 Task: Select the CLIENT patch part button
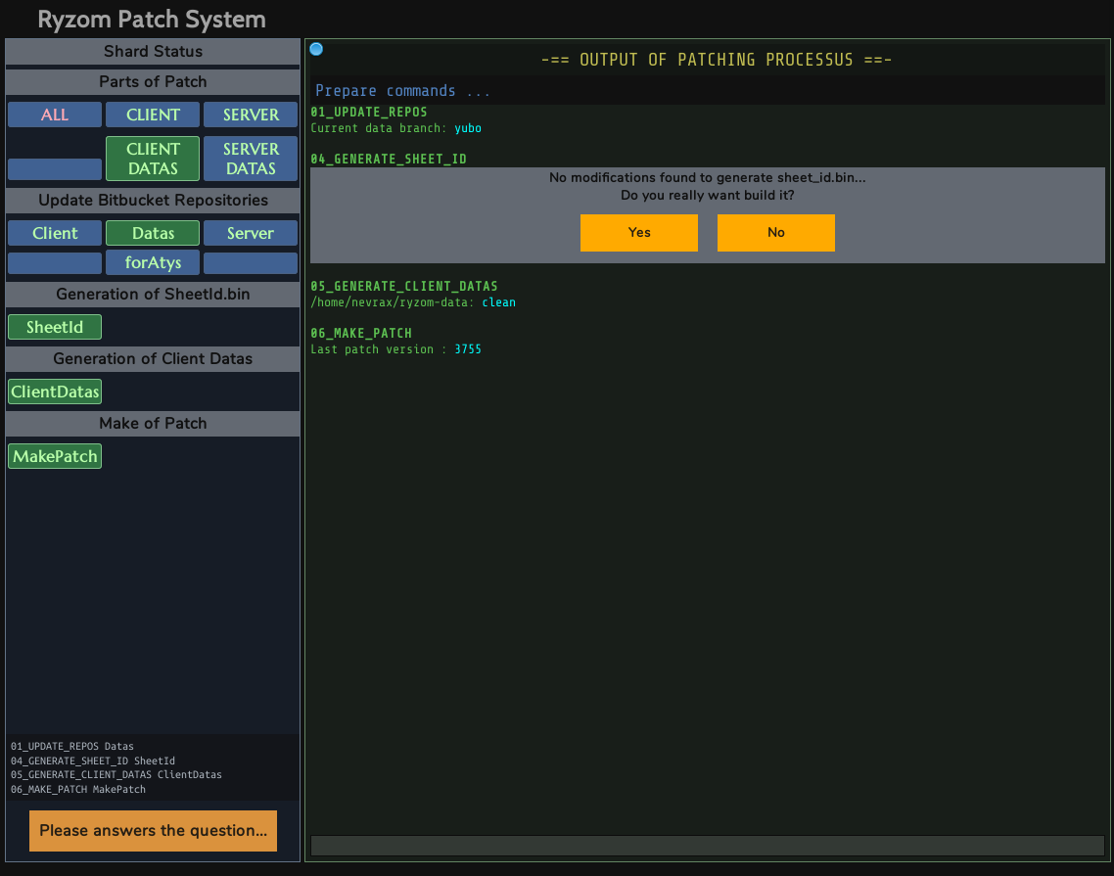click(153, 115)
